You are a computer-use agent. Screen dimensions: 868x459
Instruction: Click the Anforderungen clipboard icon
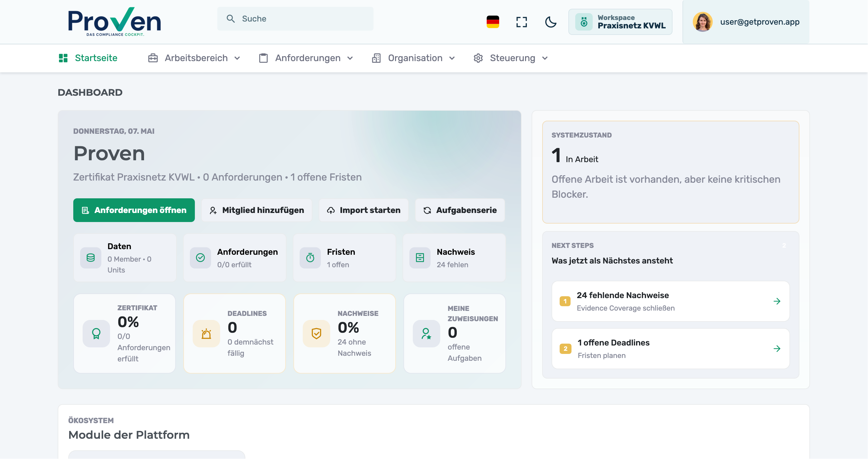tap(263, 58)
